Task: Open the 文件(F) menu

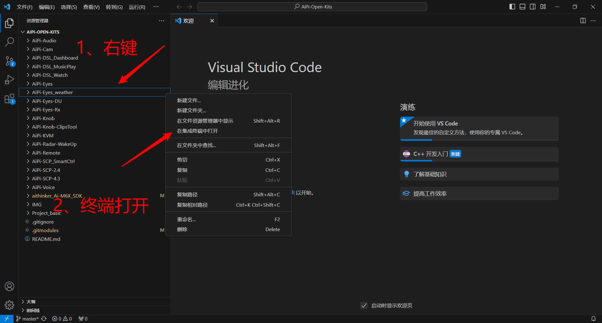Action: coord(24,7)
